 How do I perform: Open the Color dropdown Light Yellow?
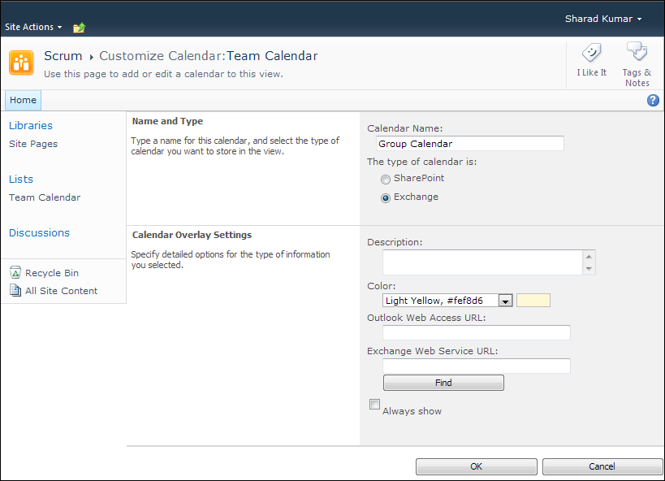447,301
